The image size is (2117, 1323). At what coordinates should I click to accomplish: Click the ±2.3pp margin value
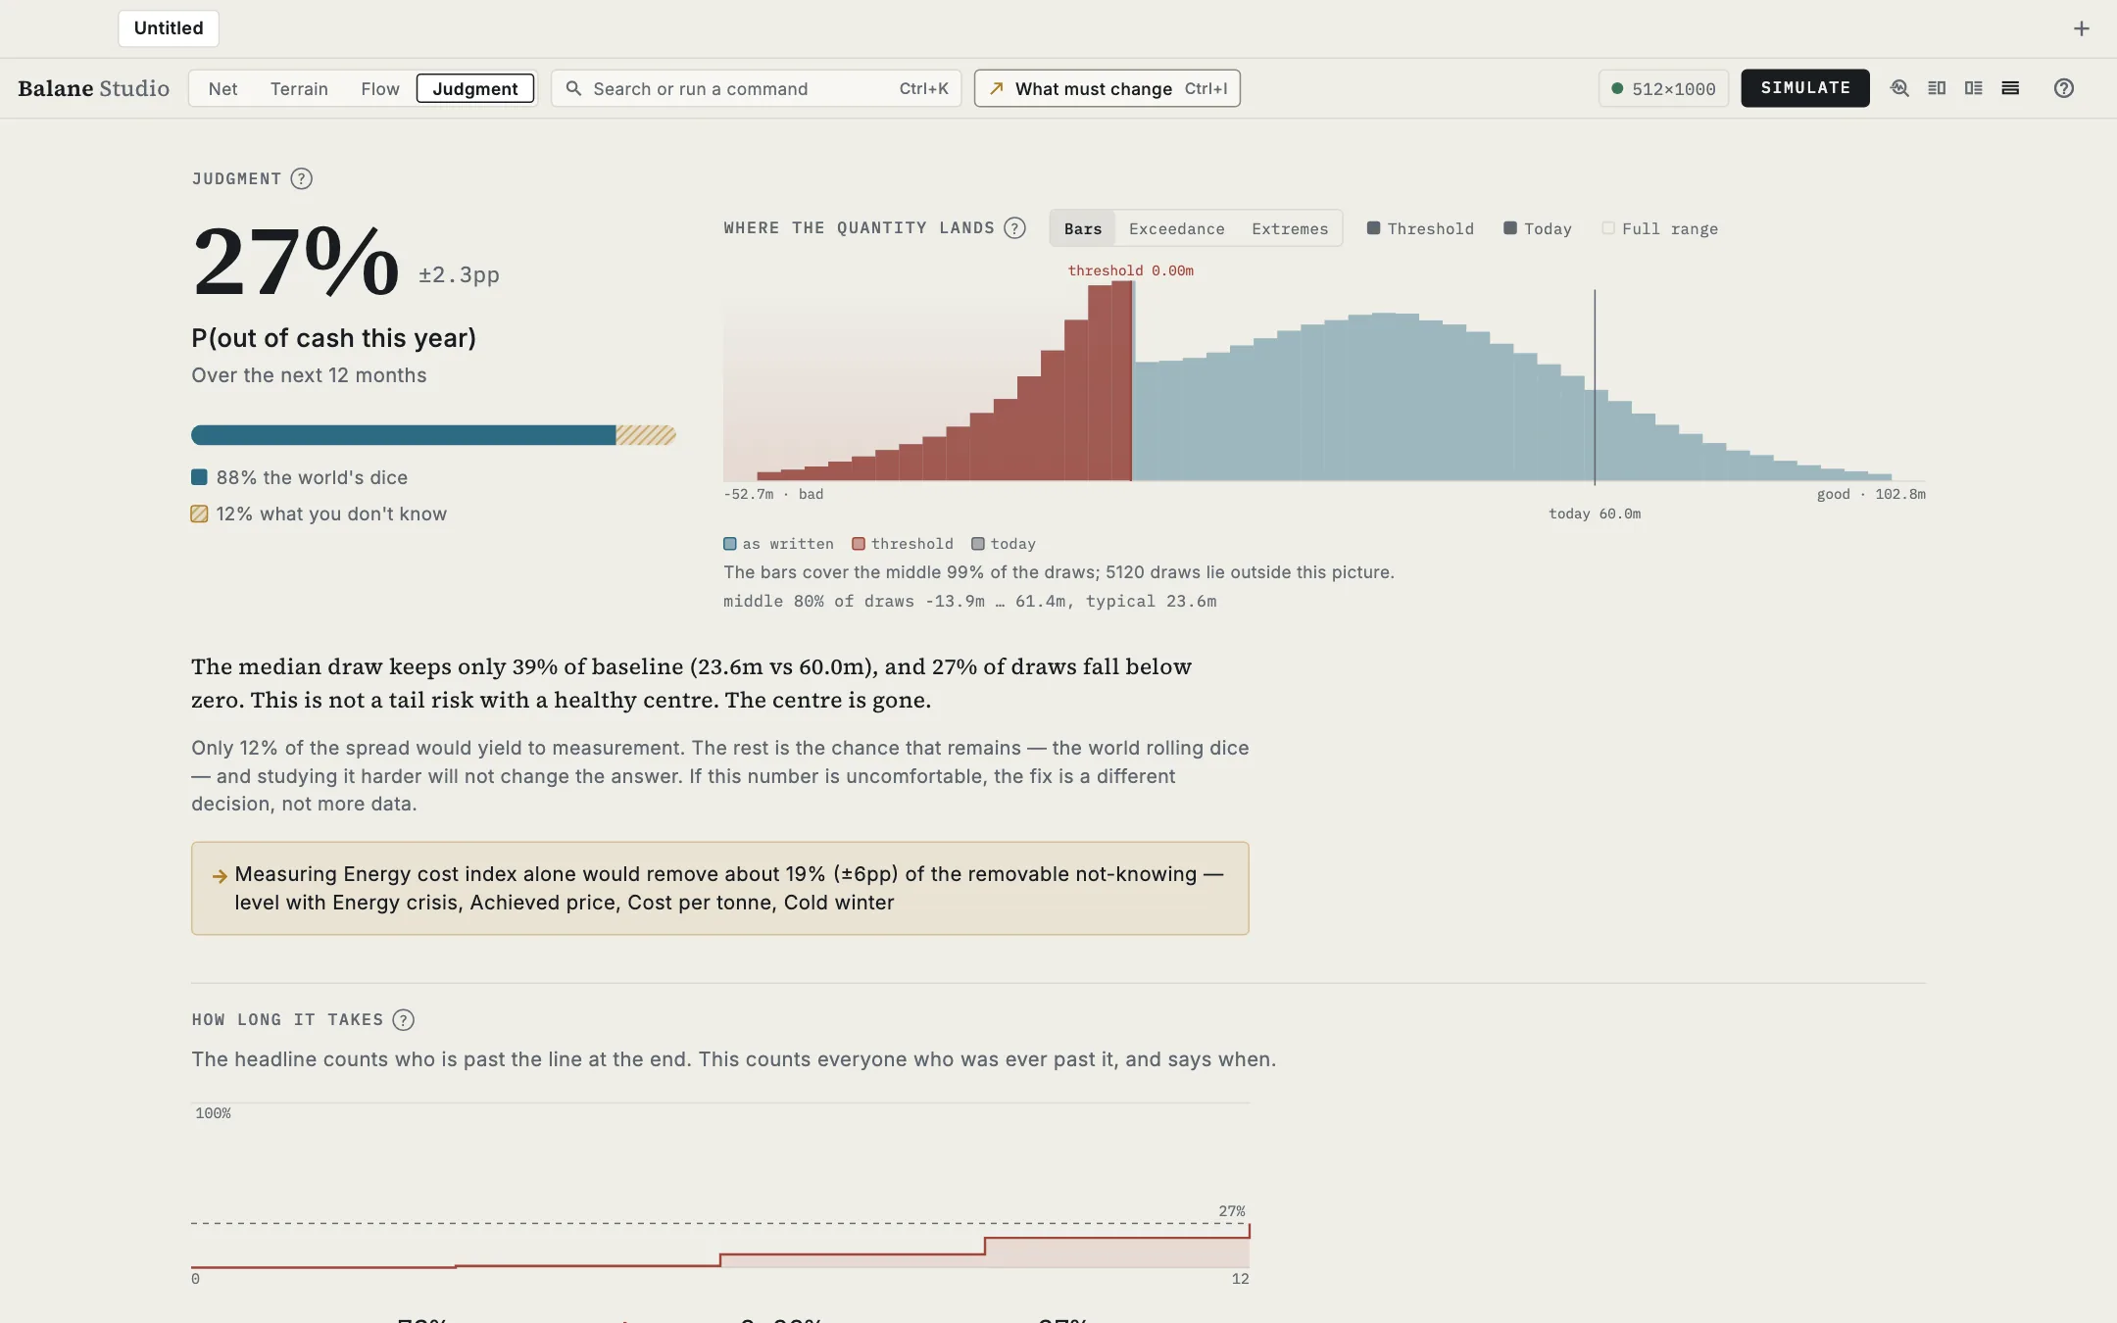[x=459, y=274]
